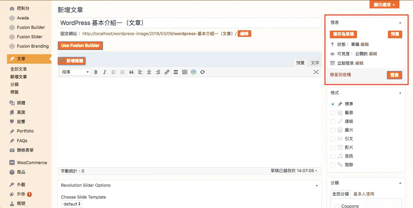Switch to the 文字 text editor tab
413x208 pixels.
point(315,63)
